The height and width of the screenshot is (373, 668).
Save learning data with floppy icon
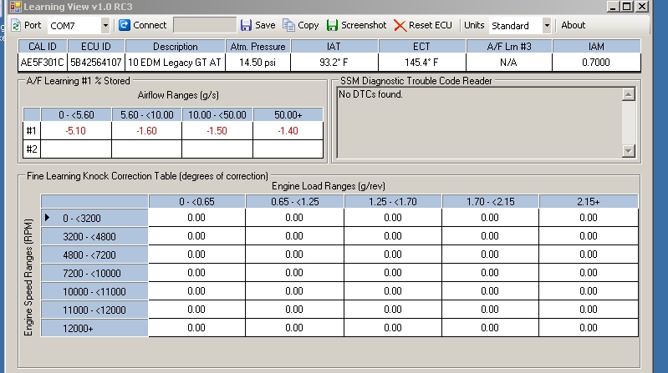click(246, 25)
